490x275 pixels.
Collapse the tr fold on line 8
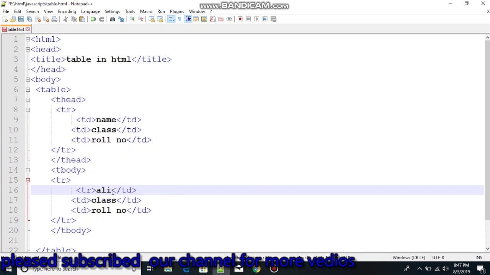(x=28, y=110)
